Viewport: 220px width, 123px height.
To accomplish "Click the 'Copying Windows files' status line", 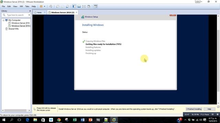I will pos(95,41).
